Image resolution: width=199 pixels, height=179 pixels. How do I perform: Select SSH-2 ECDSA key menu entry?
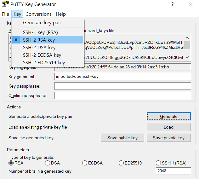coord(48,55)
